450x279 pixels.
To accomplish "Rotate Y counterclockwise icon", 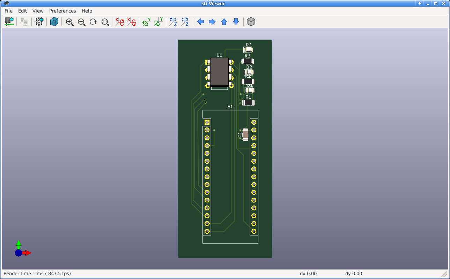I will (x=158, y=22).
